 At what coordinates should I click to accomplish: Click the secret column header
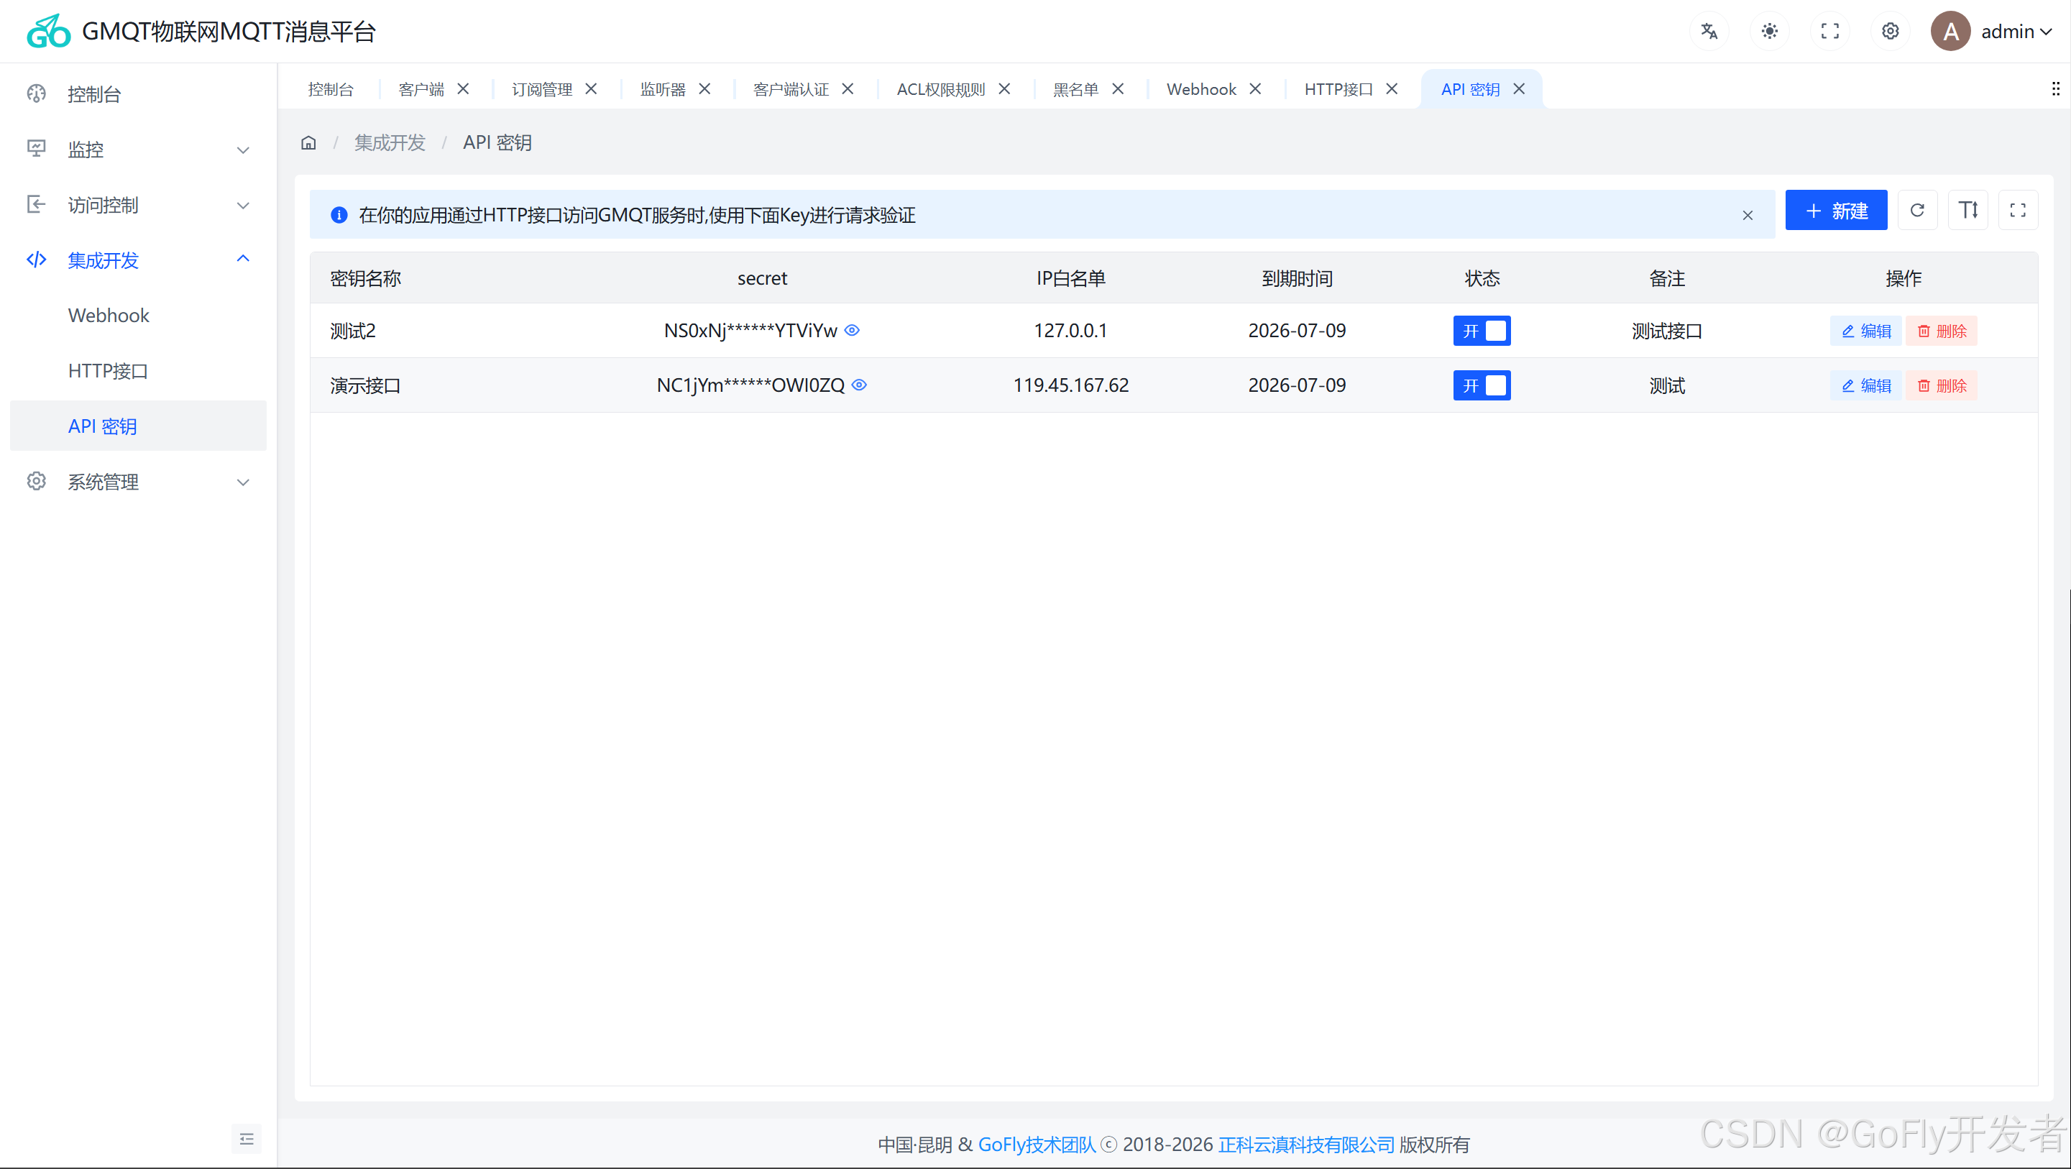pyautogui.click(x=762, y=278)
